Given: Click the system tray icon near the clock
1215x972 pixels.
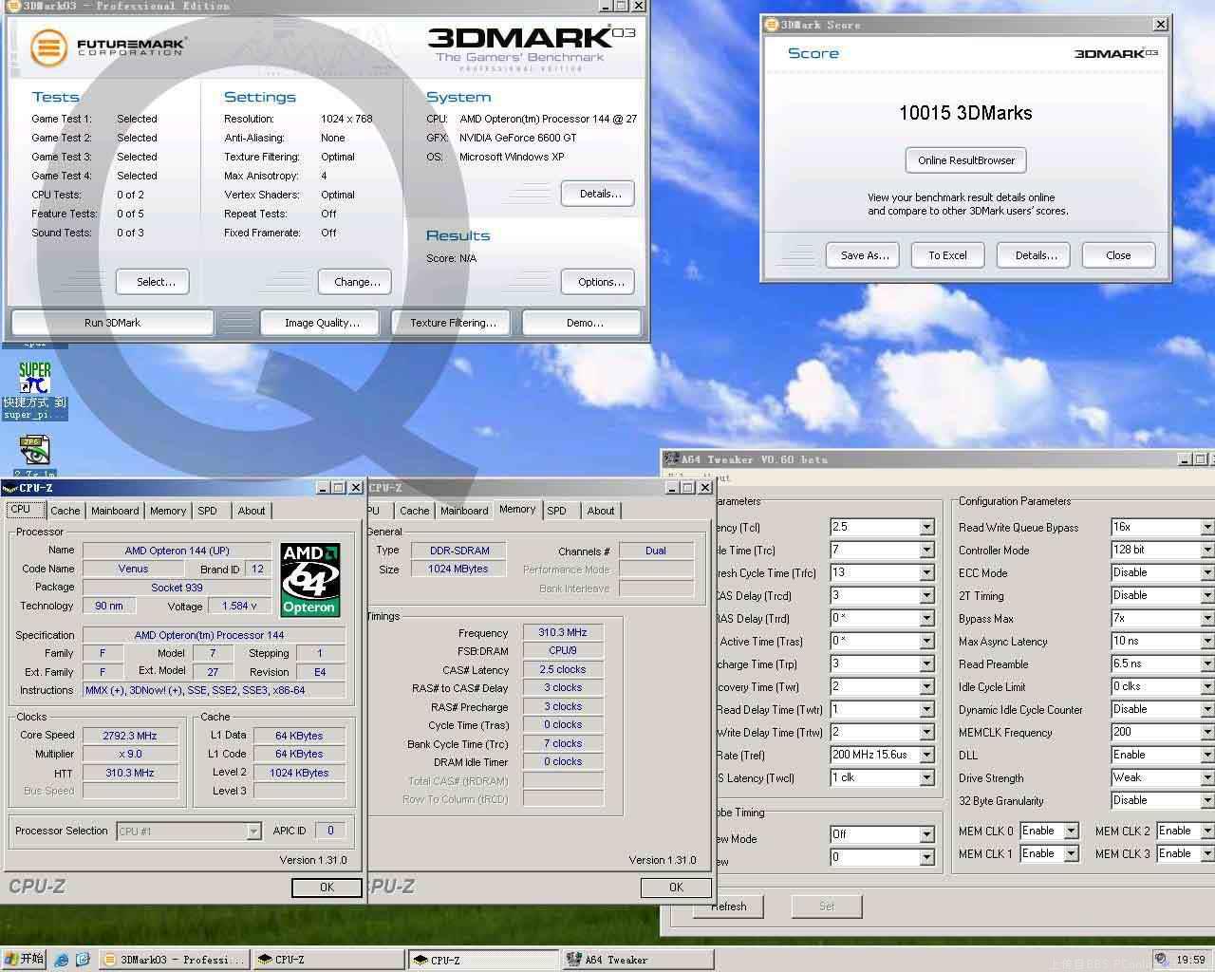Looking at the screenshot, I should pyautogui.click(x=1163, y=960).
